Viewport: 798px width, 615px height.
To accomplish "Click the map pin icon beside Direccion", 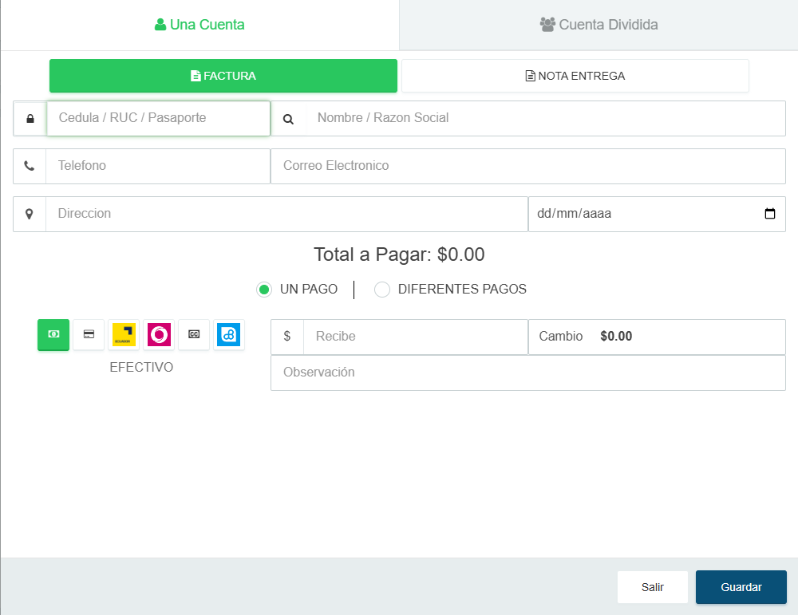I will coord(30,214).
